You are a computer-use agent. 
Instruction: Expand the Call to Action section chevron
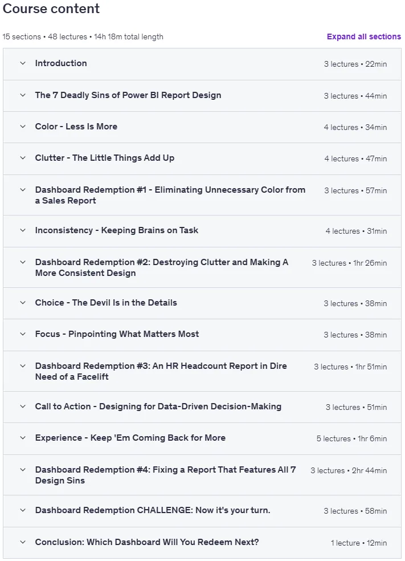pyautogui.click(x=23, y=406)
